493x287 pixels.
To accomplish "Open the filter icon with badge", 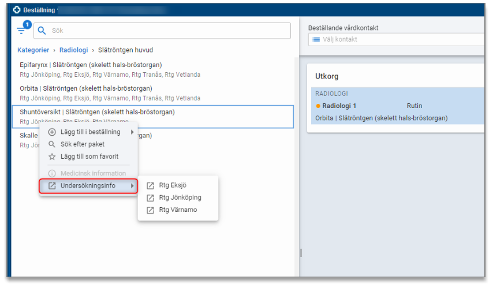I will tap(22, 31).
